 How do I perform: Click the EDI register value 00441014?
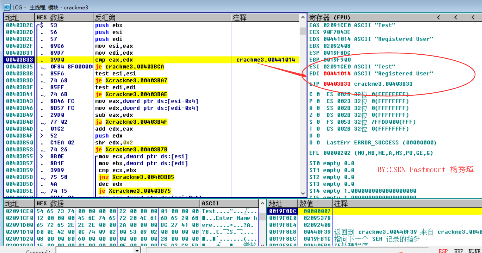(x=337, y=74)
